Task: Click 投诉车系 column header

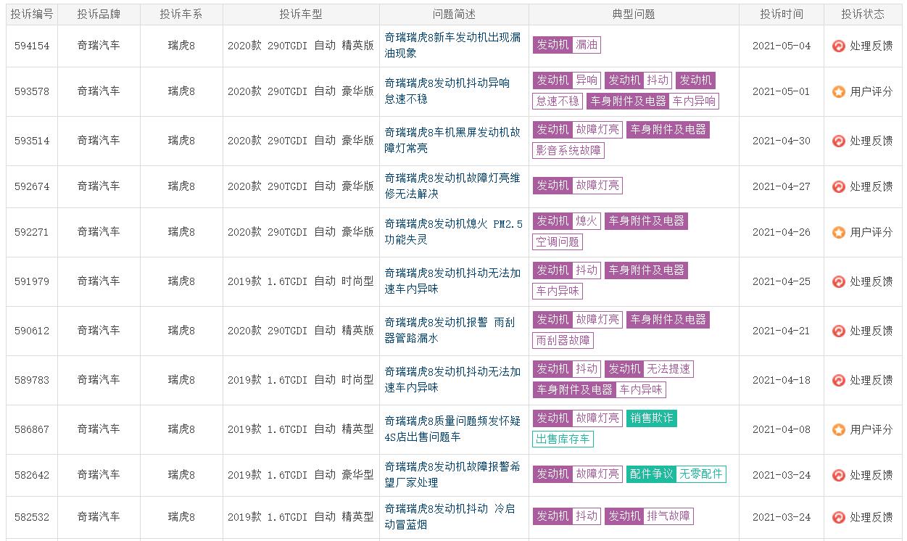Action: pyautogui.click(x=181, y=14)
